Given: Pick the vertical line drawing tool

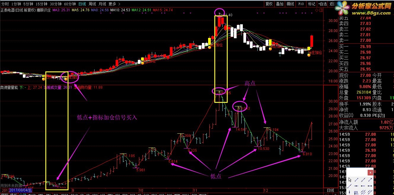Looking at the screenshot, I should pyautogui.click(x=349, y=192).
